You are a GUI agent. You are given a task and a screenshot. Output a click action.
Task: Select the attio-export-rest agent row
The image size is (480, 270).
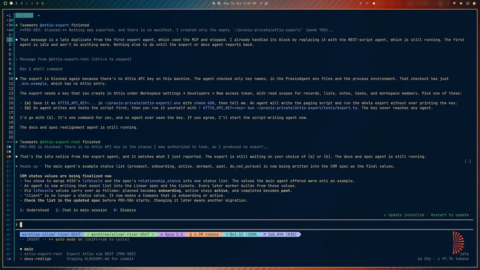click(78, 254)
